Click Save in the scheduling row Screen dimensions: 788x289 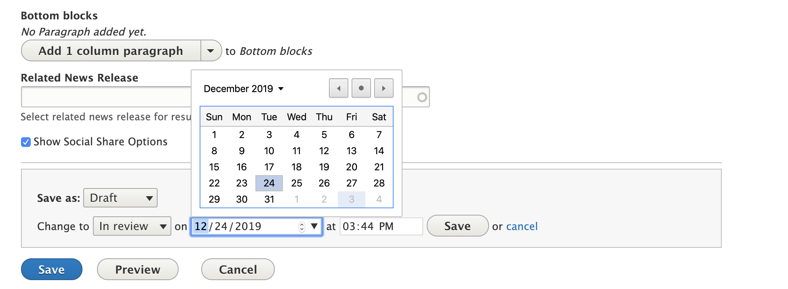point(457,226)
